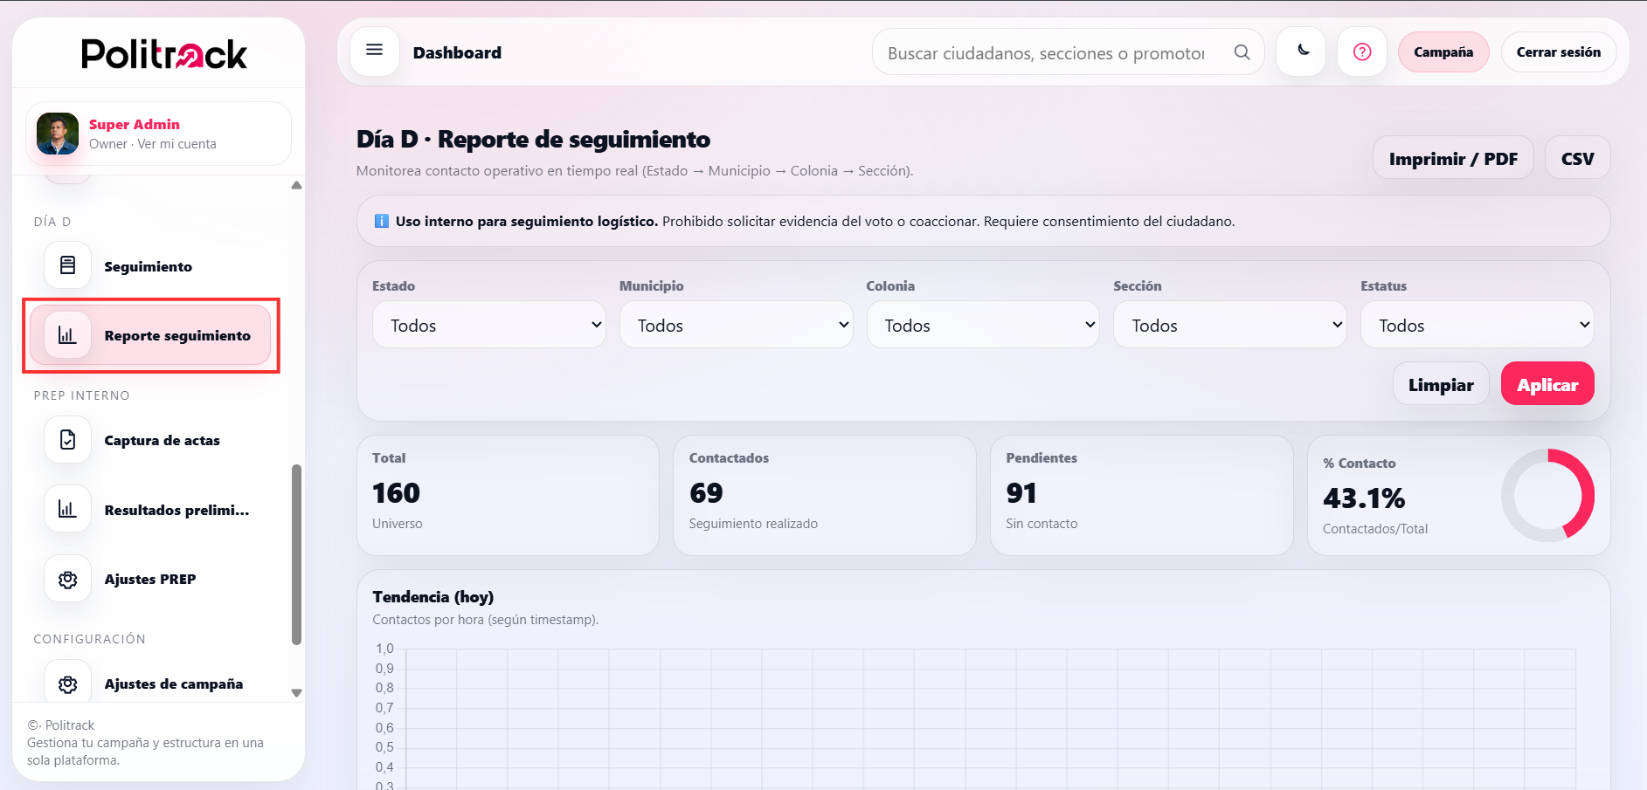This screenshot has height=790, width=1647.
Task: Click the Resultados preliminares bar-chart icon
Action: 67,509
